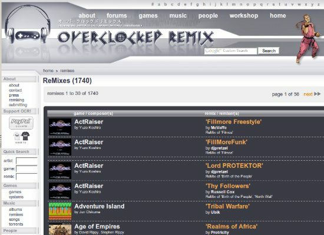The width and height of the screenshot is (324, 235).
Task: Open the 'Fillmore Freestyle' remix link
Action: tap(233, 122)
